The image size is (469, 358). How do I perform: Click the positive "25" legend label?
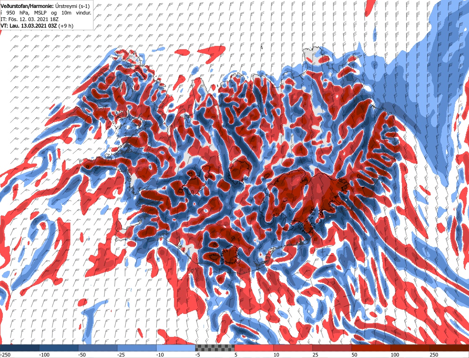click(x=316, y=355)
